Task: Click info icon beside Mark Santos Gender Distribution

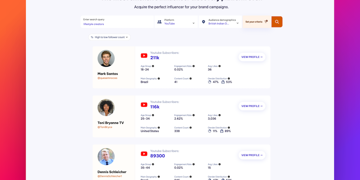Action: pyautogui.click(x=229, y=79)
